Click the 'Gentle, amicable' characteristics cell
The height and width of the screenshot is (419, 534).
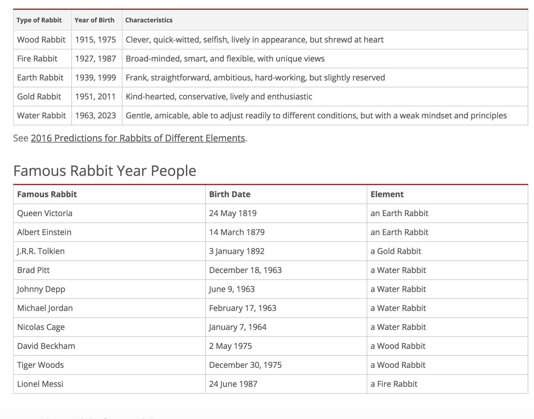[325, 116]
